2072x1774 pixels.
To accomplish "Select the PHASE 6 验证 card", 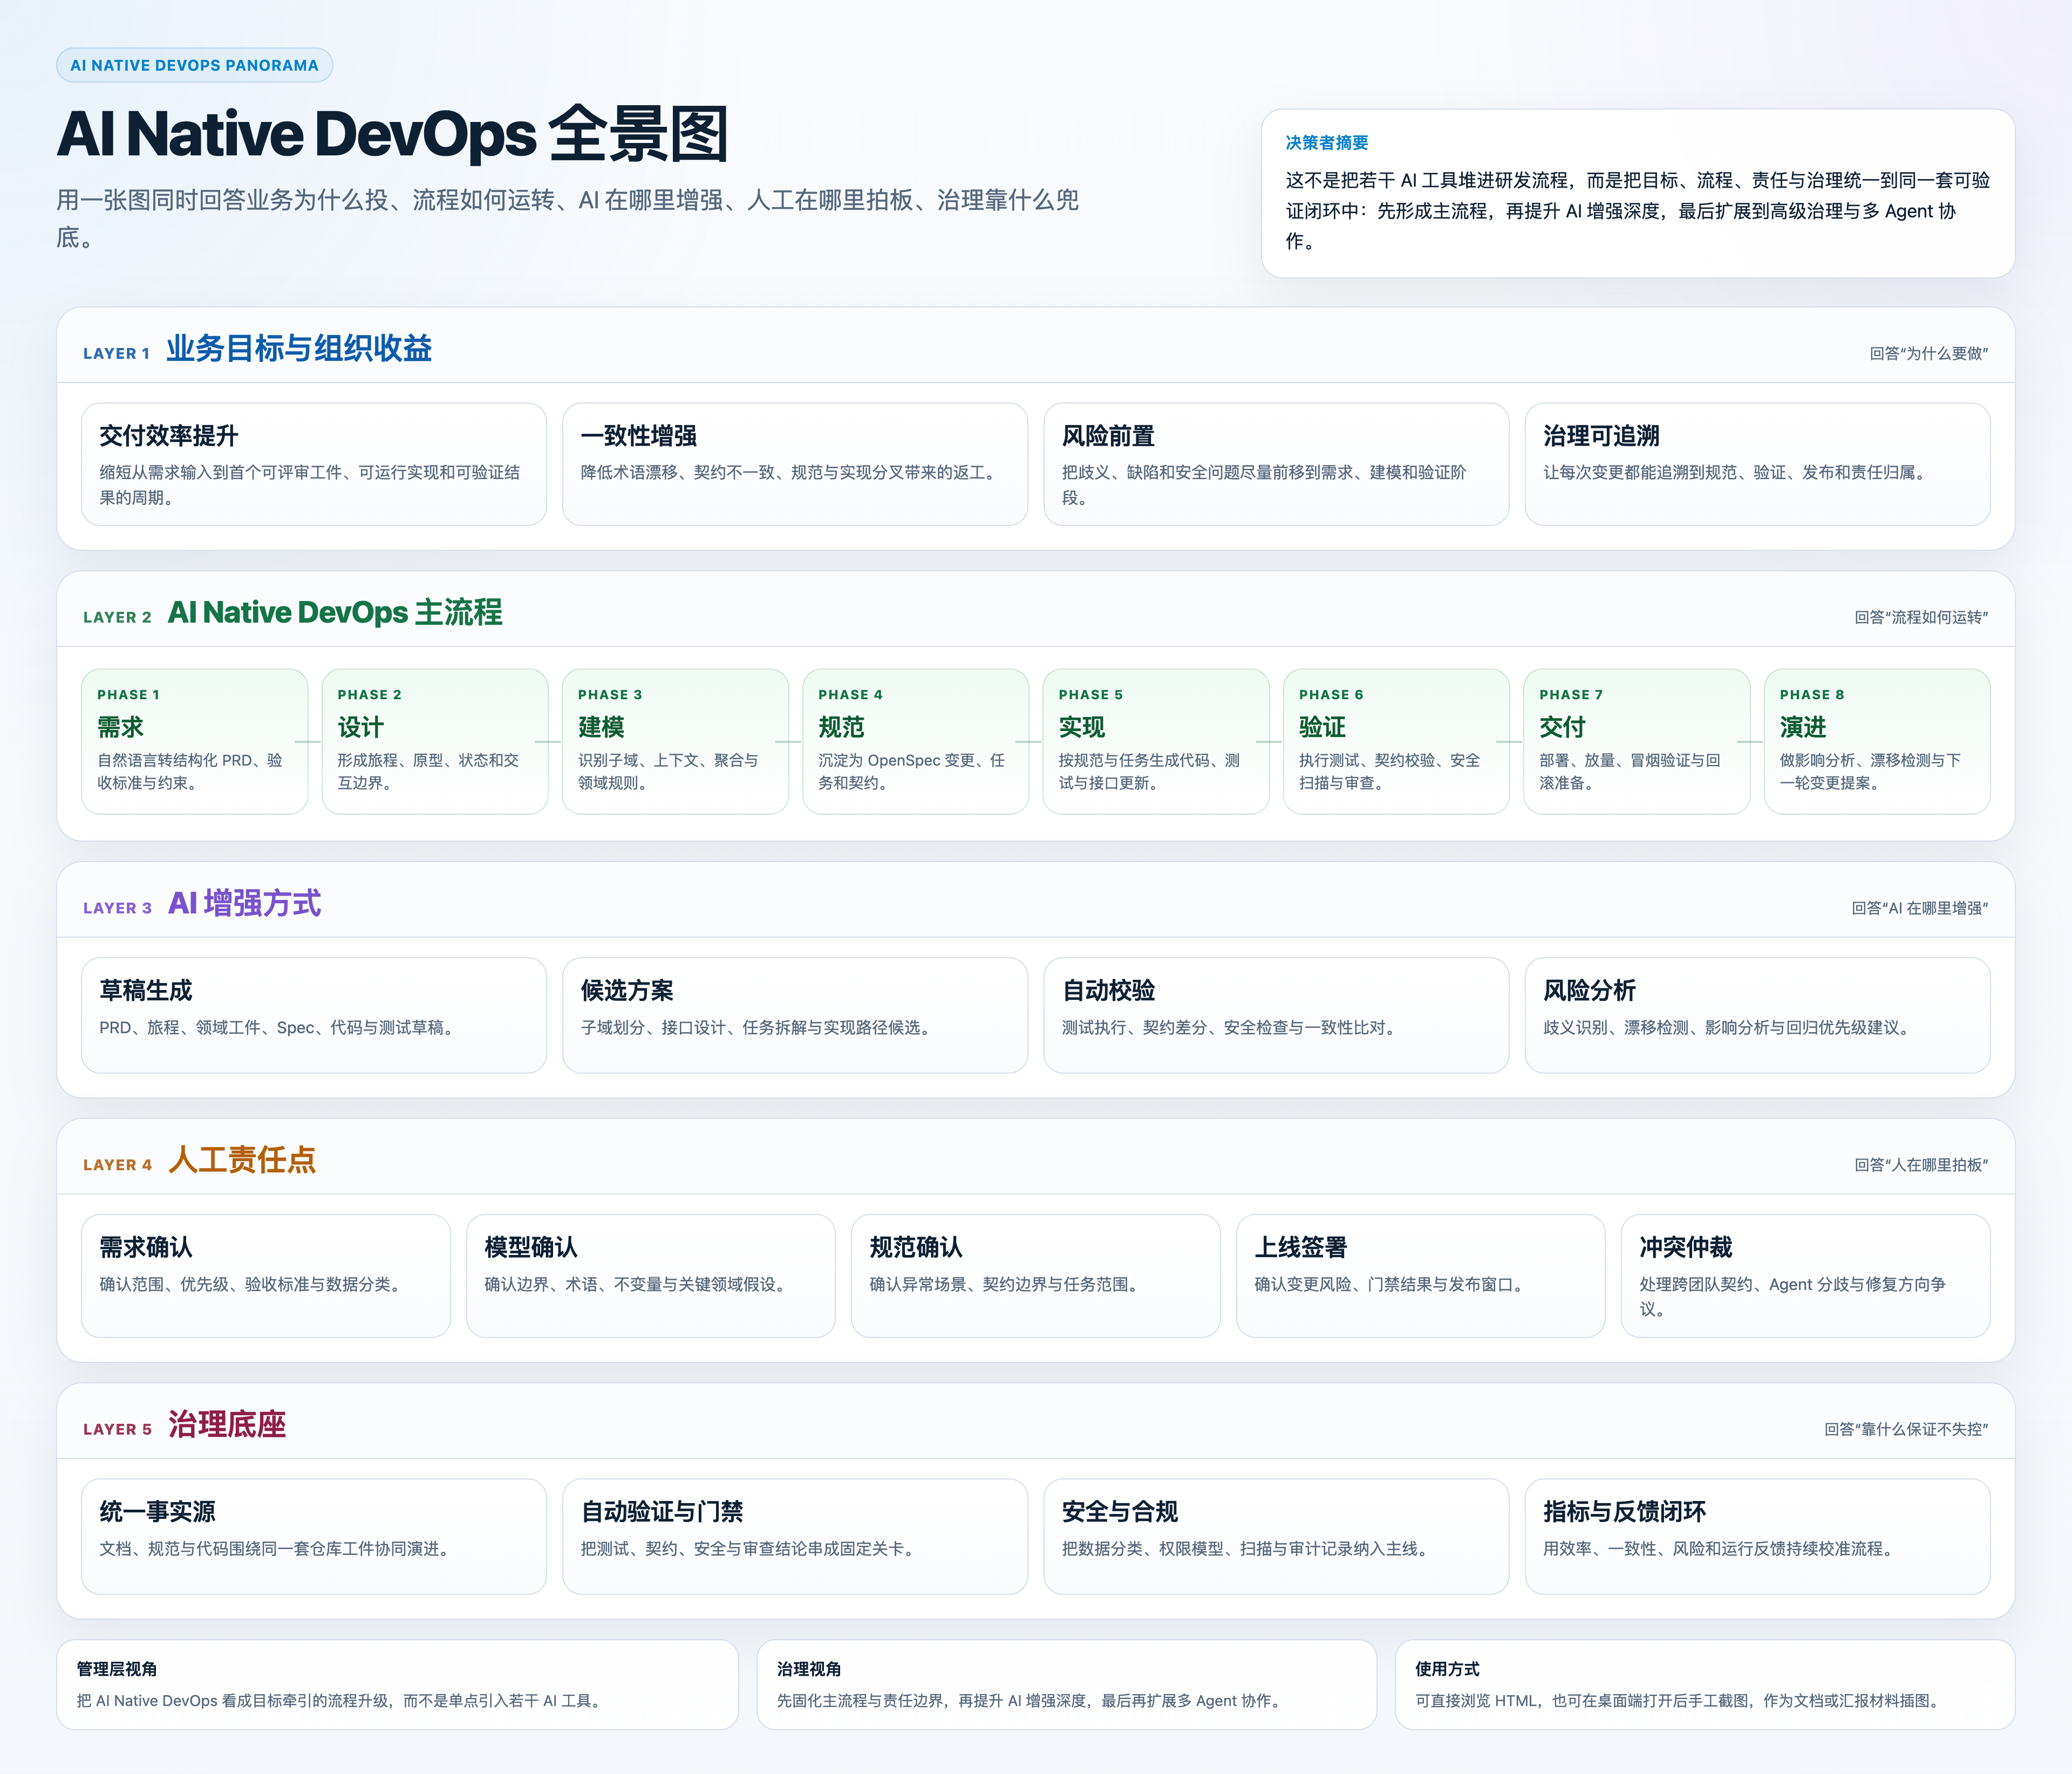I will tap(1396, 741).
